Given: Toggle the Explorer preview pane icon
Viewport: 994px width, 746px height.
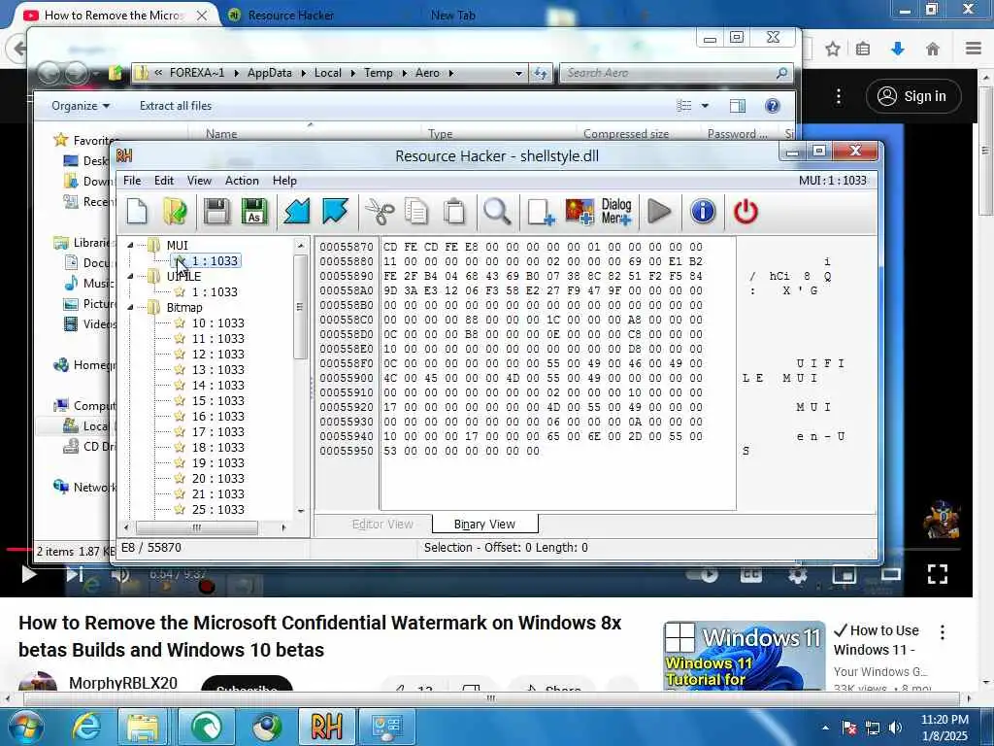Looking at the screenshot, I should click(738, 106).
